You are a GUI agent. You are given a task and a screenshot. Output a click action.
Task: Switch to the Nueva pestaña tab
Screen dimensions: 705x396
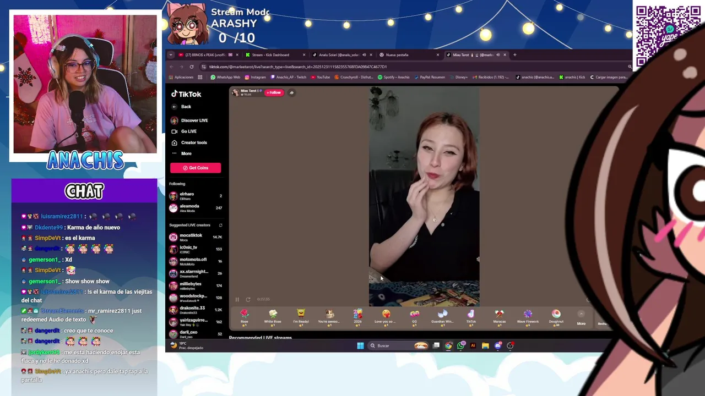coord(409,55)
